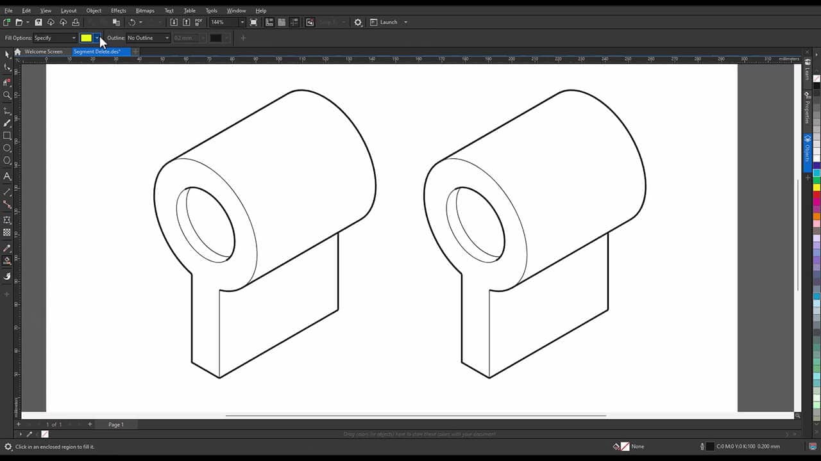Viewport: 821px width, 461px height.
Task: Switch to the Welcome Screen tab
Action: pos(44,52)
